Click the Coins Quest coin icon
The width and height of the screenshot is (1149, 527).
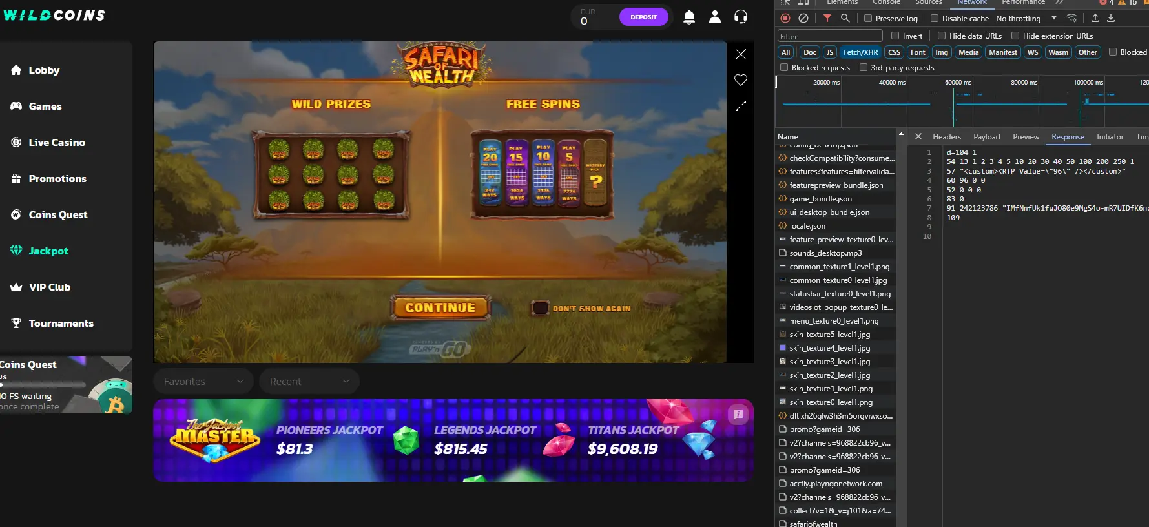coord(16,214)
